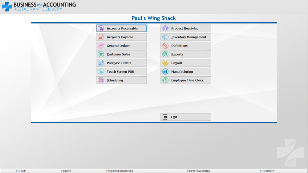Screen dimensions: 308x173
Task: Click the Exit door arrow icon
Action: tap(165, 117)
